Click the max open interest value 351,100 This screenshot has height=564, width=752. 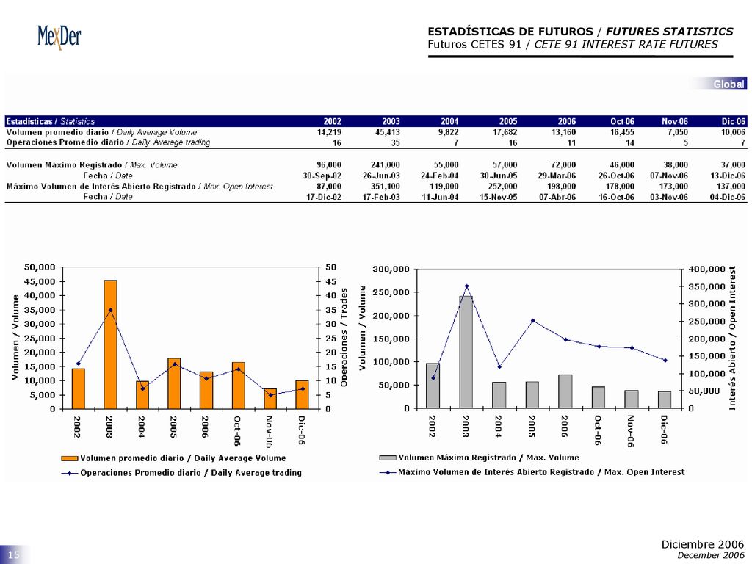385,186
